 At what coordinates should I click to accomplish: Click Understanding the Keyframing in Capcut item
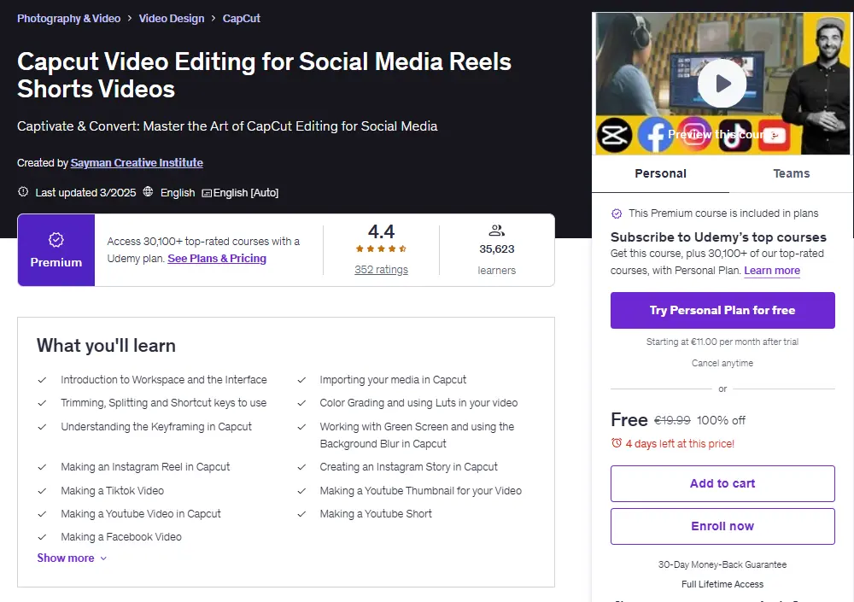pos(156,427)
